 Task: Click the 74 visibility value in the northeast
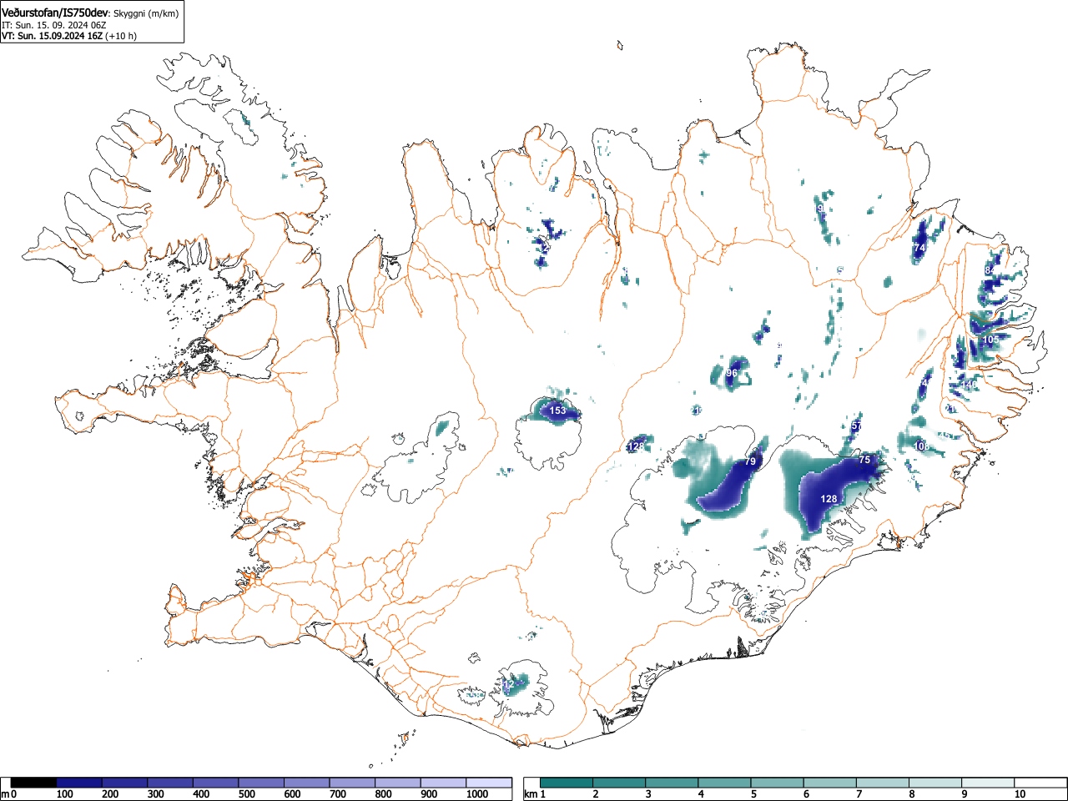[919, 248]
